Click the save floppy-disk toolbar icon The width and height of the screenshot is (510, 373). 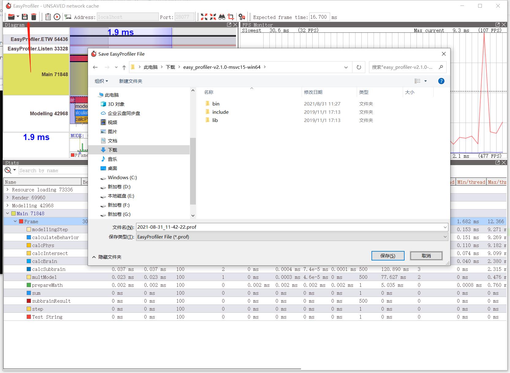(x=25, y=17)
